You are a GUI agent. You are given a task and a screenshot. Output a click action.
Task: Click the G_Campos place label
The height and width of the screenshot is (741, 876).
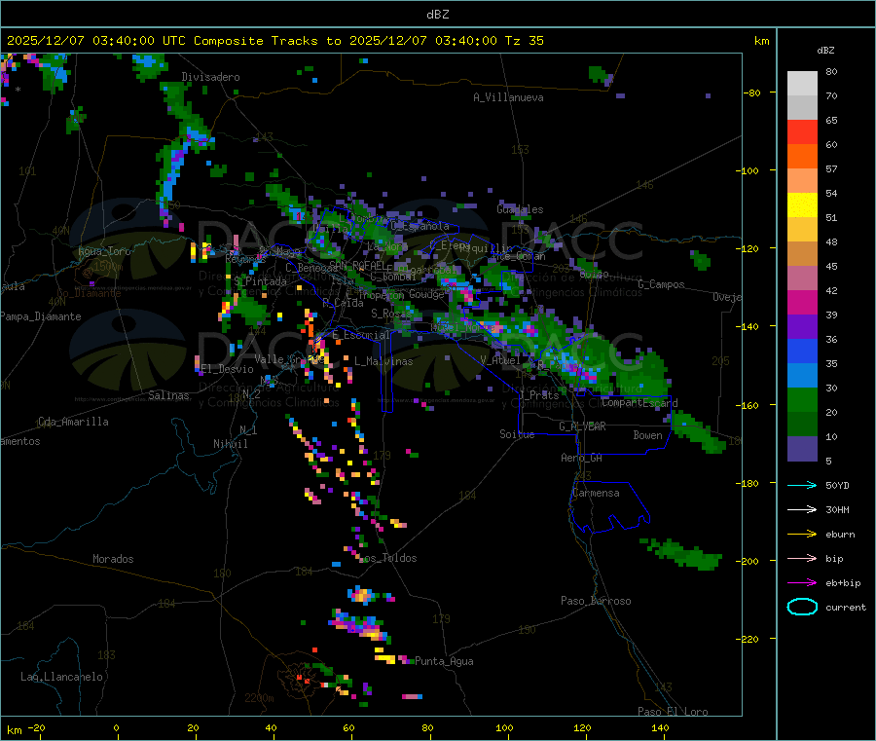point(662,284)
